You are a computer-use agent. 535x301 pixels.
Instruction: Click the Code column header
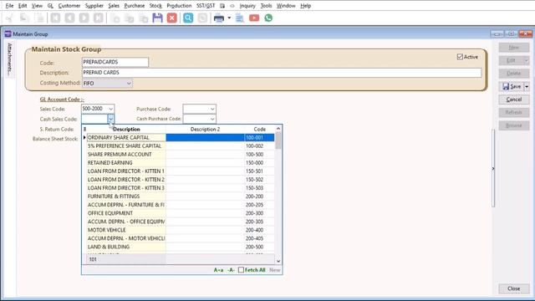[260, 129]
